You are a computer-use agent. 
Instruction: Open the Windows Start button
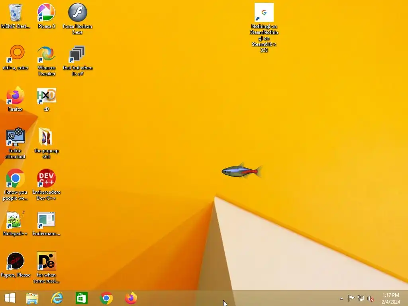(10, 298)
